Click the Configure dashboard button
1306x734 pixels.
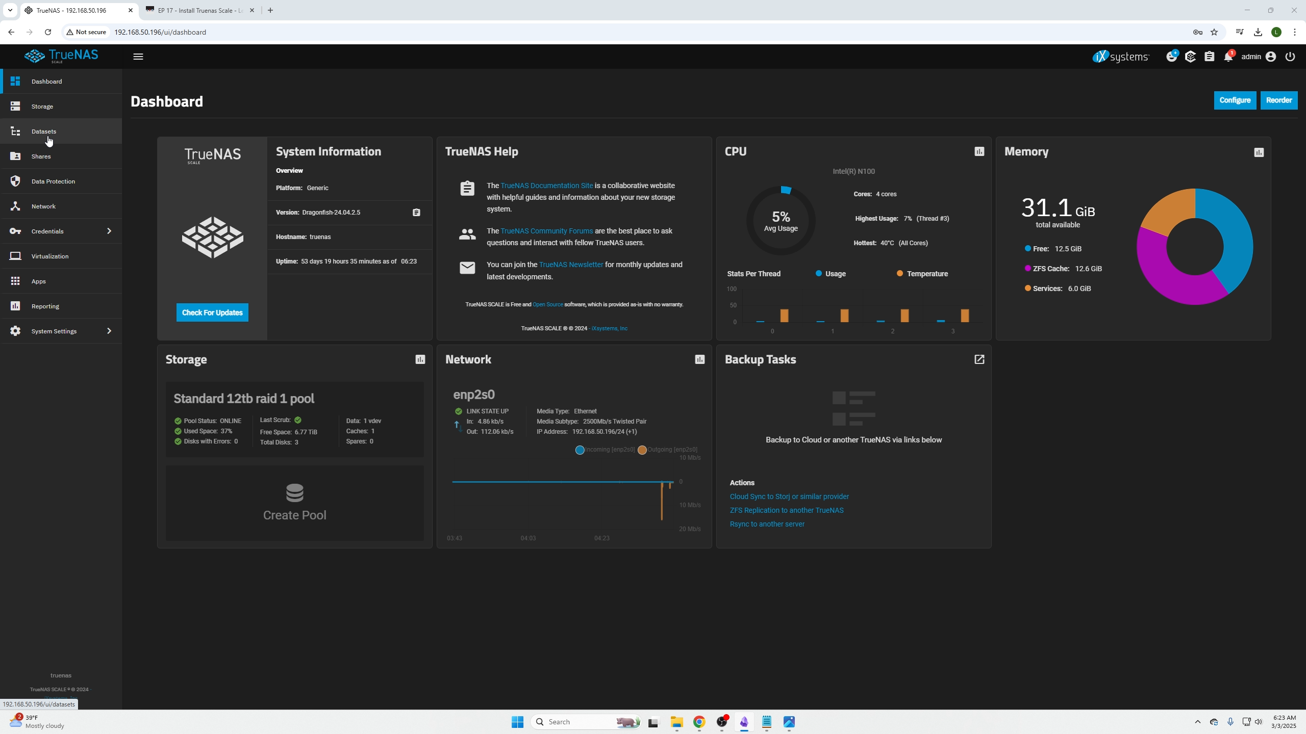click(1235, 100)
